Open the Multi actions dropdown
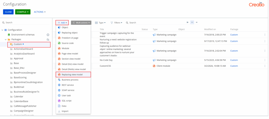 click(x=81, y=23)
